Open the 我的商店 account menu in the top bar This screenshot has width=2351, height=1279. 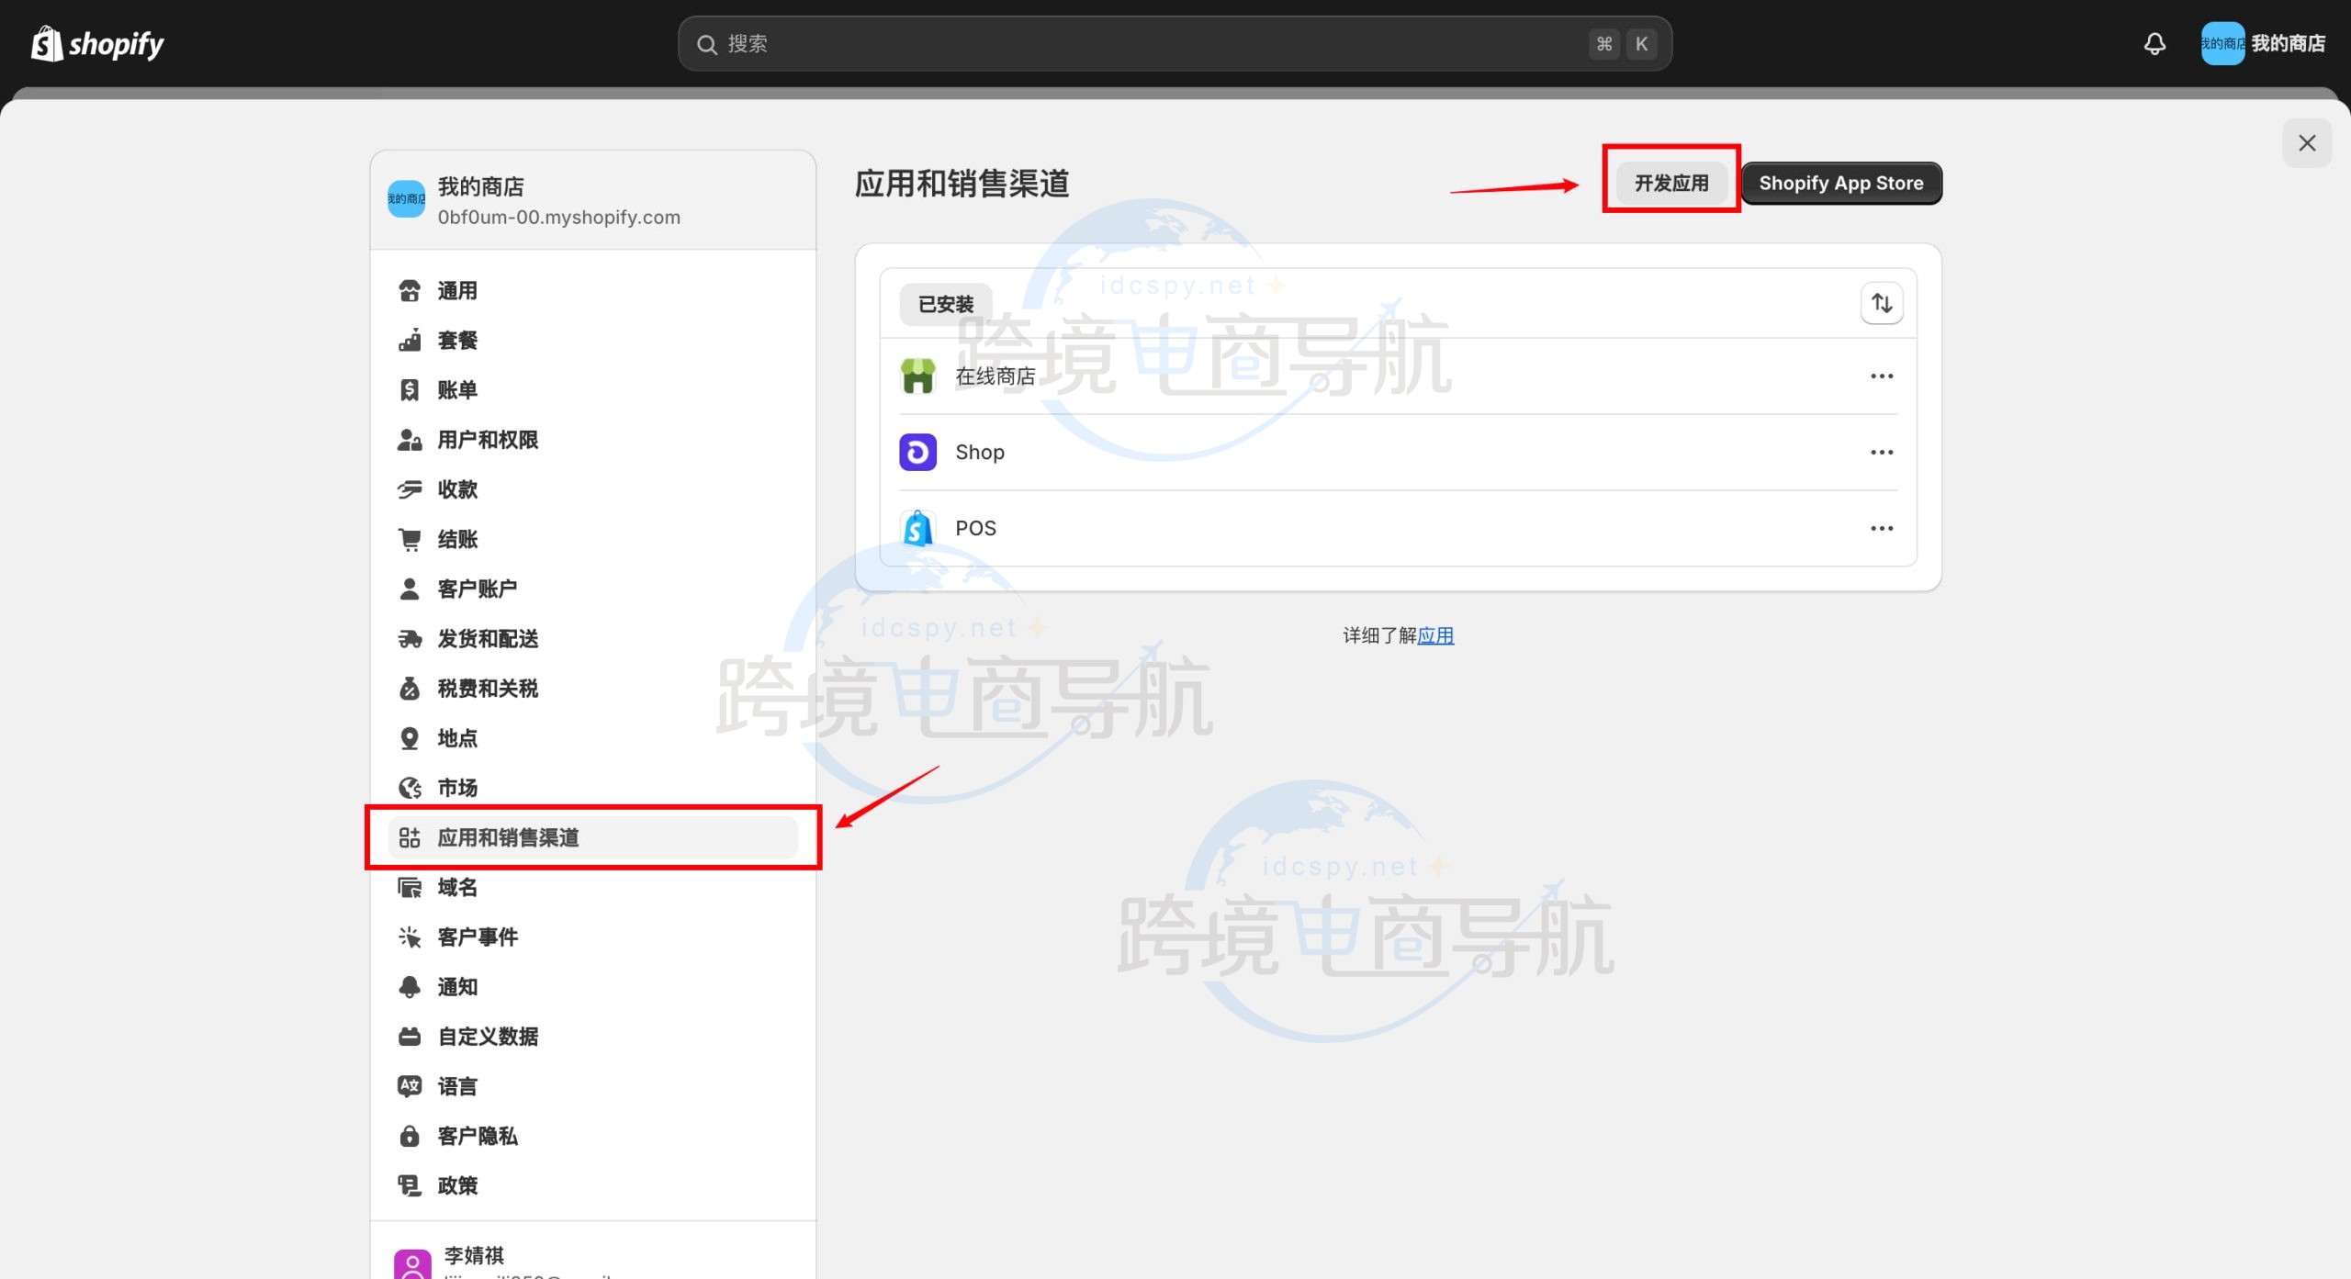2263,43
